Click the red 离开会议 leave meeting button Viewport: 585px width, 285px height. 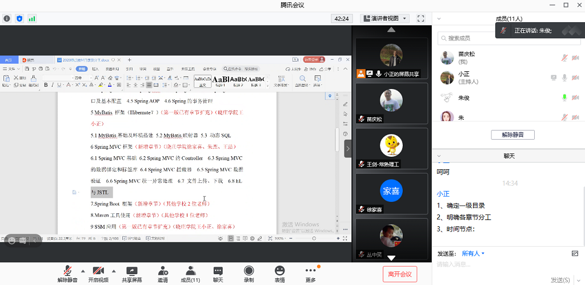tap(400, 274)
